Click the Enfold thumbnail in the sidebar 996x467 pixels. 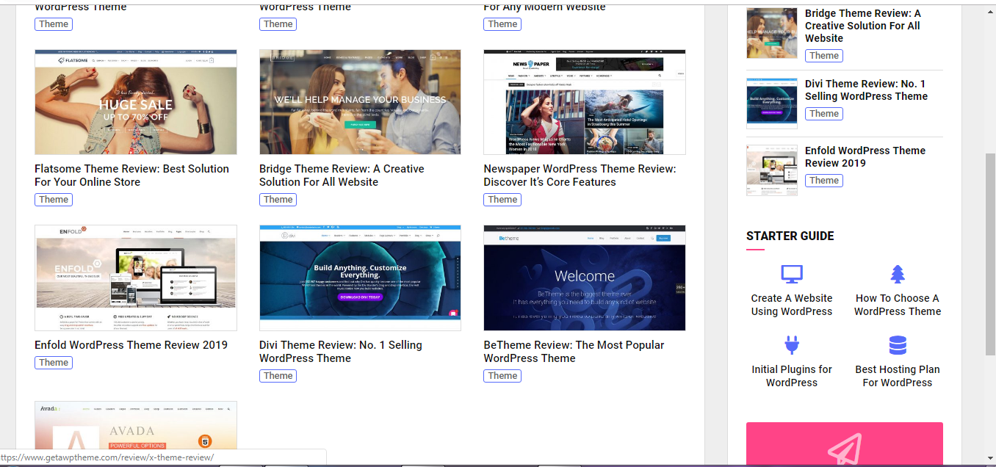[x=771, y=170]
